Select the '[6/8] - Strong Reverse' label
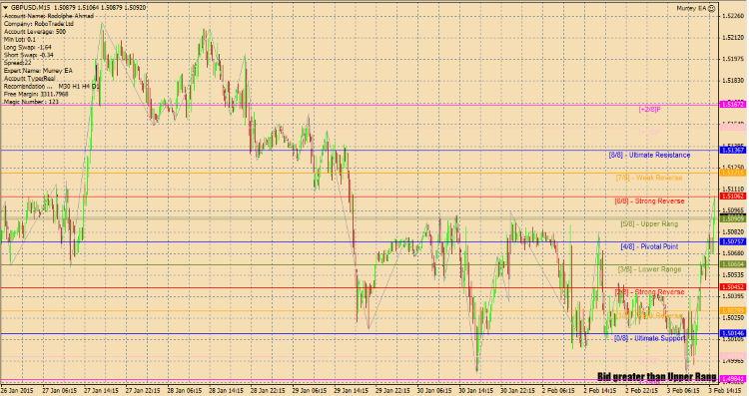The width and height of the screenshot is (749, 396). tap(649, 200)
